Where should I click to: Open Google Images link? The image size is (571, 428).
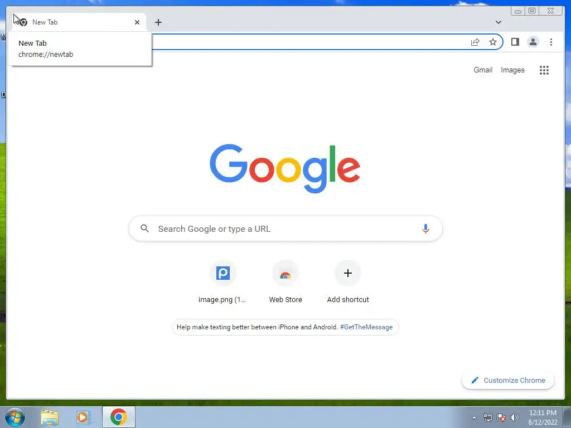click(x=512, y=70)
